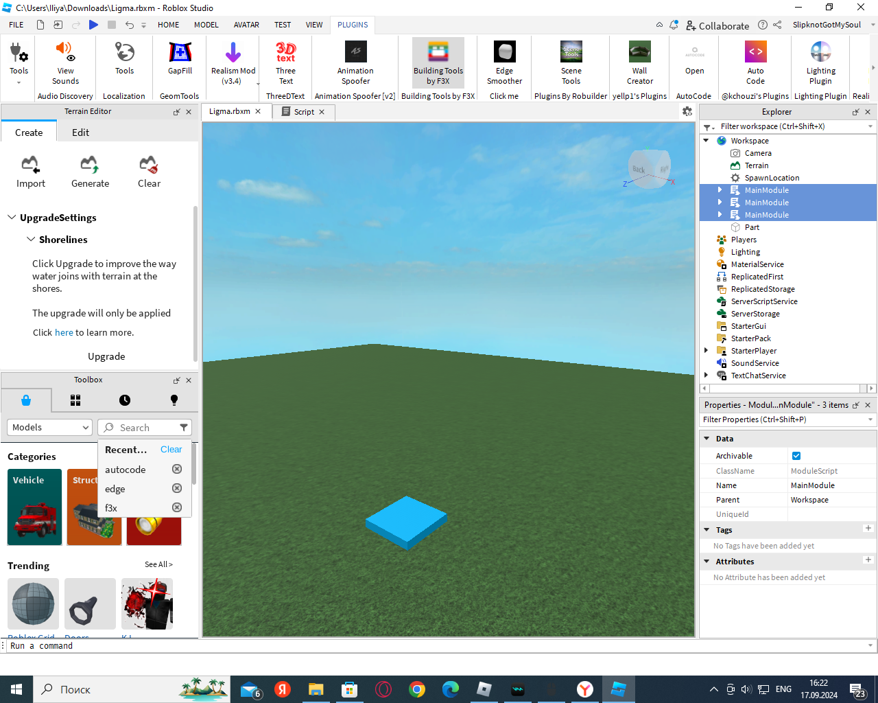878x703 pixels.
Task: Click the Upgrade shorelines button
Action: click(x=106, y=356)
